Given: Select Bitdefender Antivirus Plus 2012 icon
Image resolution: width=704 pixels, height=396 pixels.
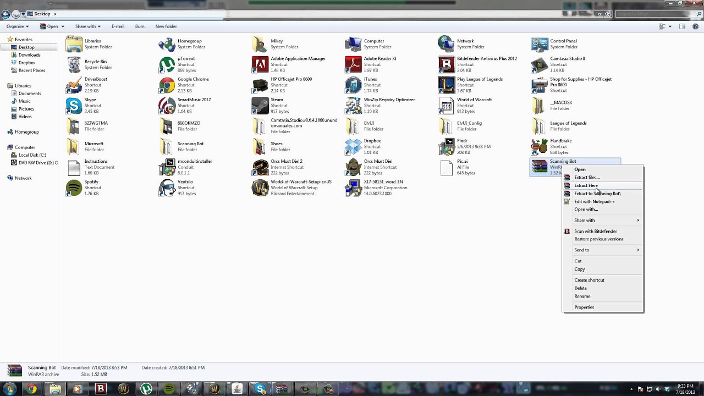Looking at the screenshot, I should [x=447, y=64].
